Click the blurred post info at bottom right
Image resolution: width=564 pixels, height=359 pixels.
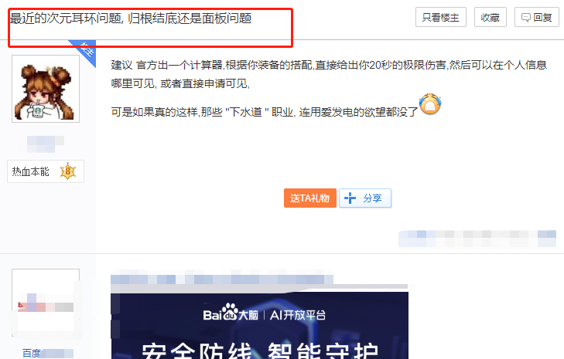(x=477, y=239)
